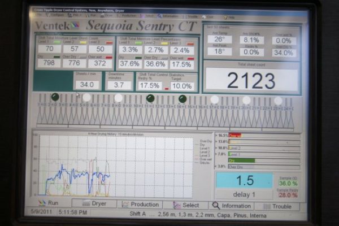Click the 8.1% average moisture value
This screenshot has width=339, height=226.
coord(251,40)
